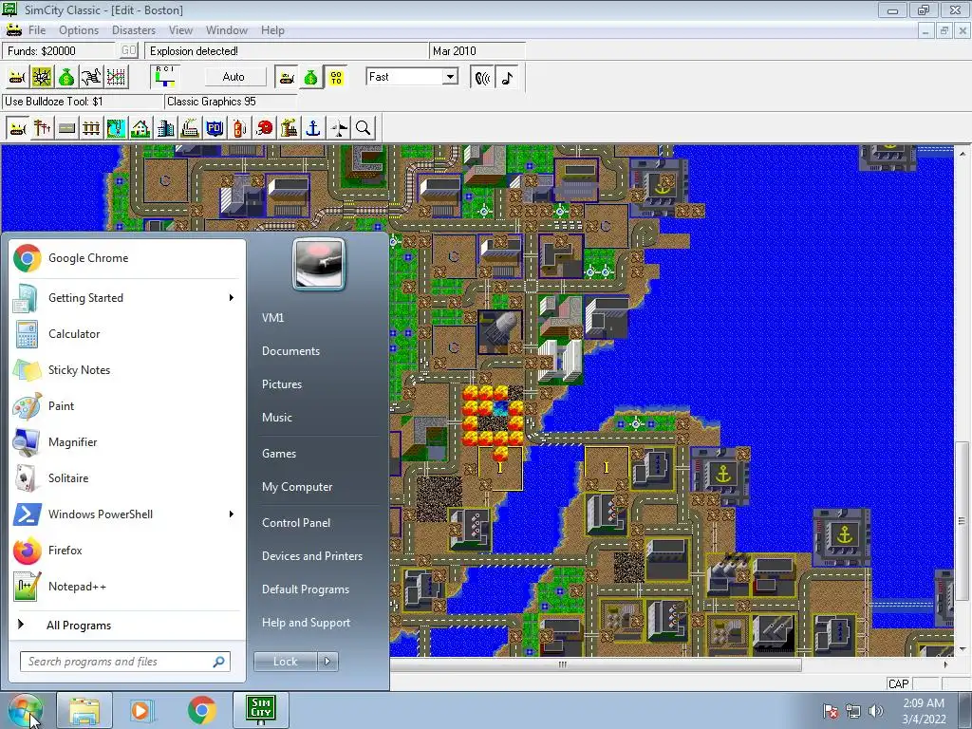
Task: Open Solitaire from Start menu
Action: tap(127, 478)
